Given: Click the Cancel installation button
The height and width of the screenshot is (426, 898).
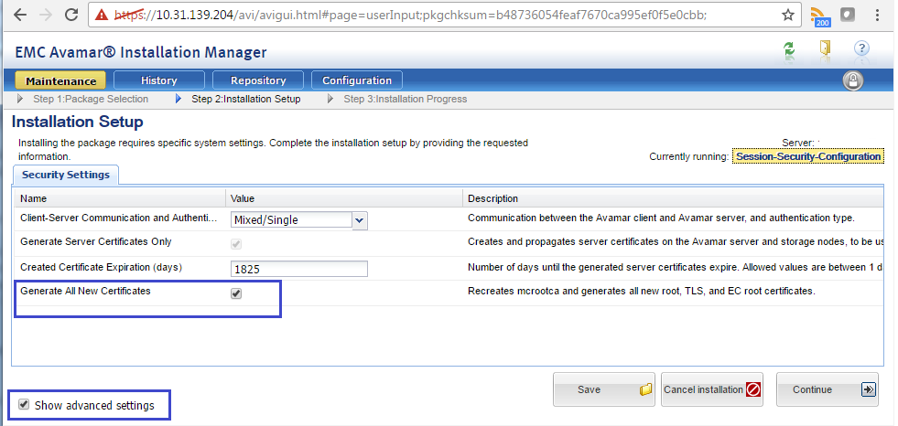Looking at the screenshot, I should [x=711, y=389].
